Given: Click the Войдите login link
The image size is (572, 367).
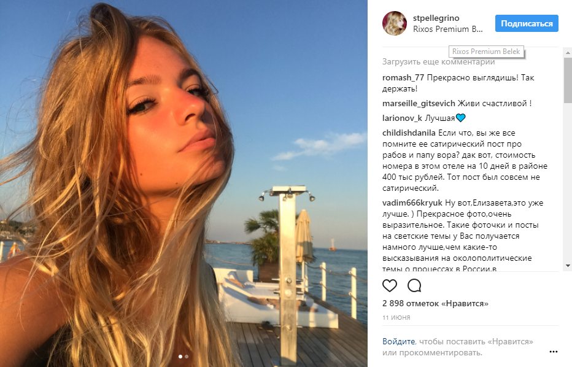Looking at the screenshot, I should (x=398, y=341).
